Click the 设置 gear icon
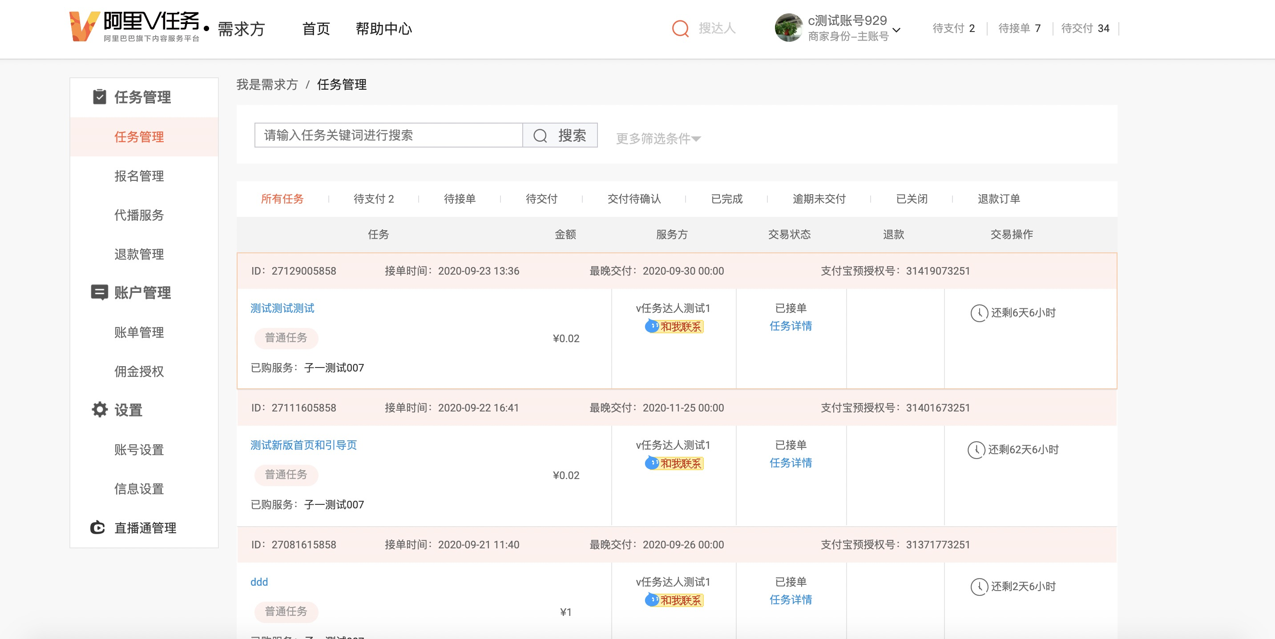 (100, 410)
